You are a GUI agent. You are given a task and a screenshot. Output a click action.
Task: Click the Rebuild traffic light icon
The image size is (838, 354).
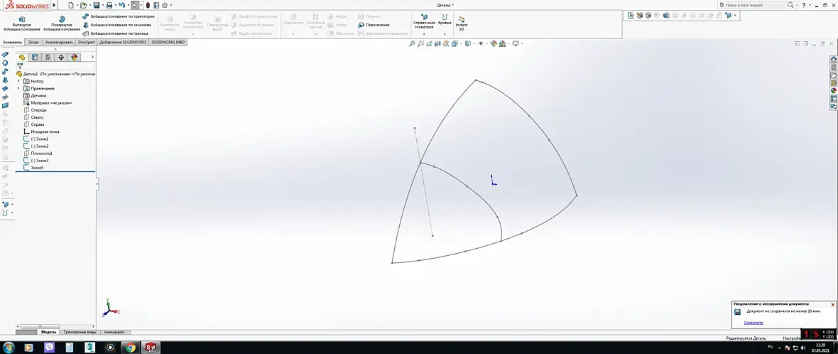pyautogui.click(x=148, y=6)
